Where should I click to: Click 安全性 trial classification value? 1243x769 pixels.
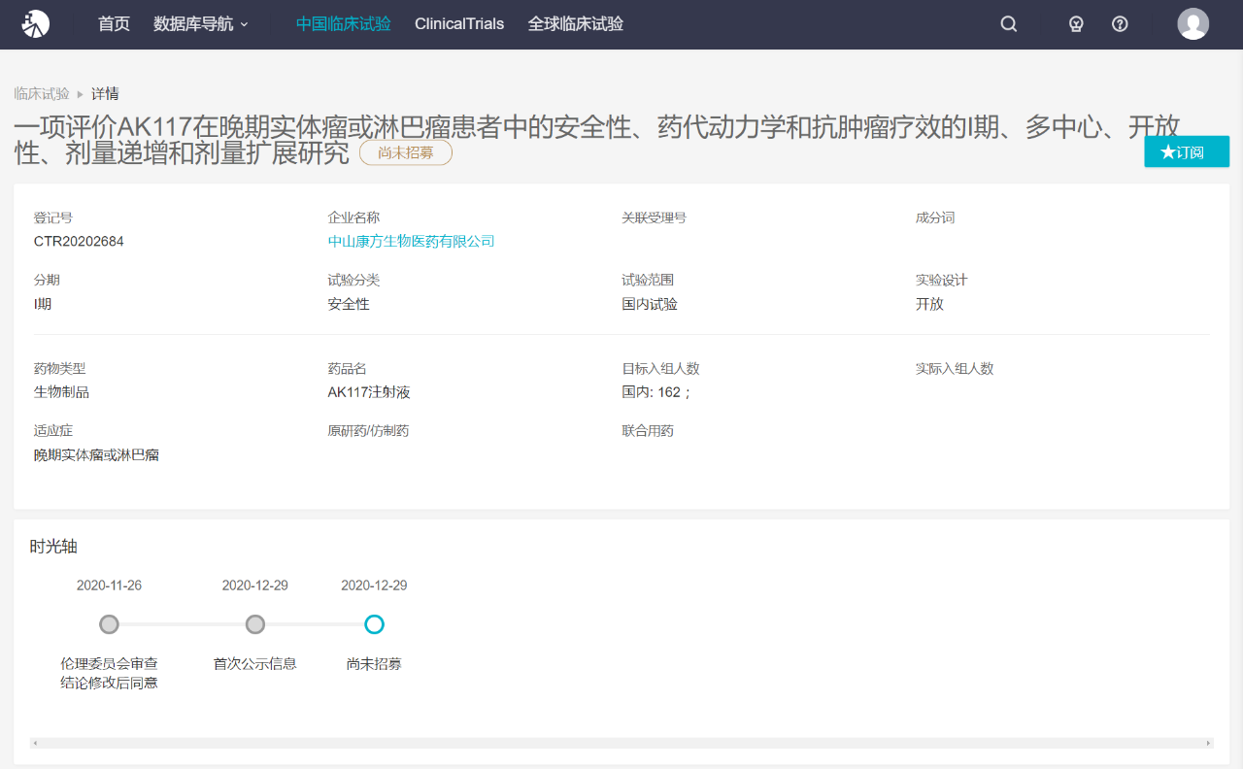[349, 304]
